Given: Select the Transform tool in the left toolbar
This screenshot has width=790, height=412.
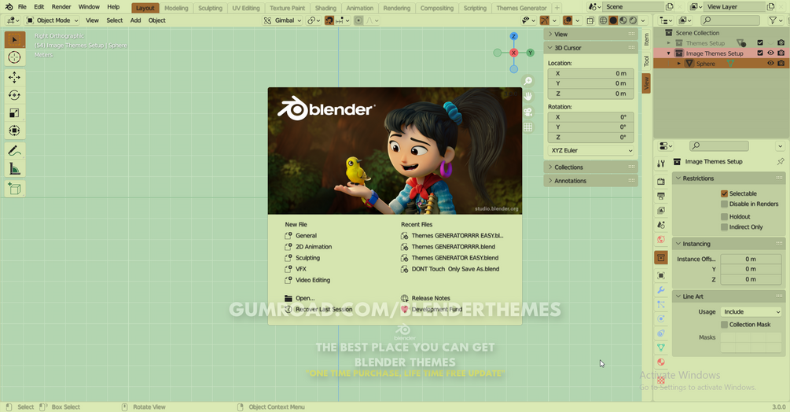Looking at the screenshot, I should 15,131.
